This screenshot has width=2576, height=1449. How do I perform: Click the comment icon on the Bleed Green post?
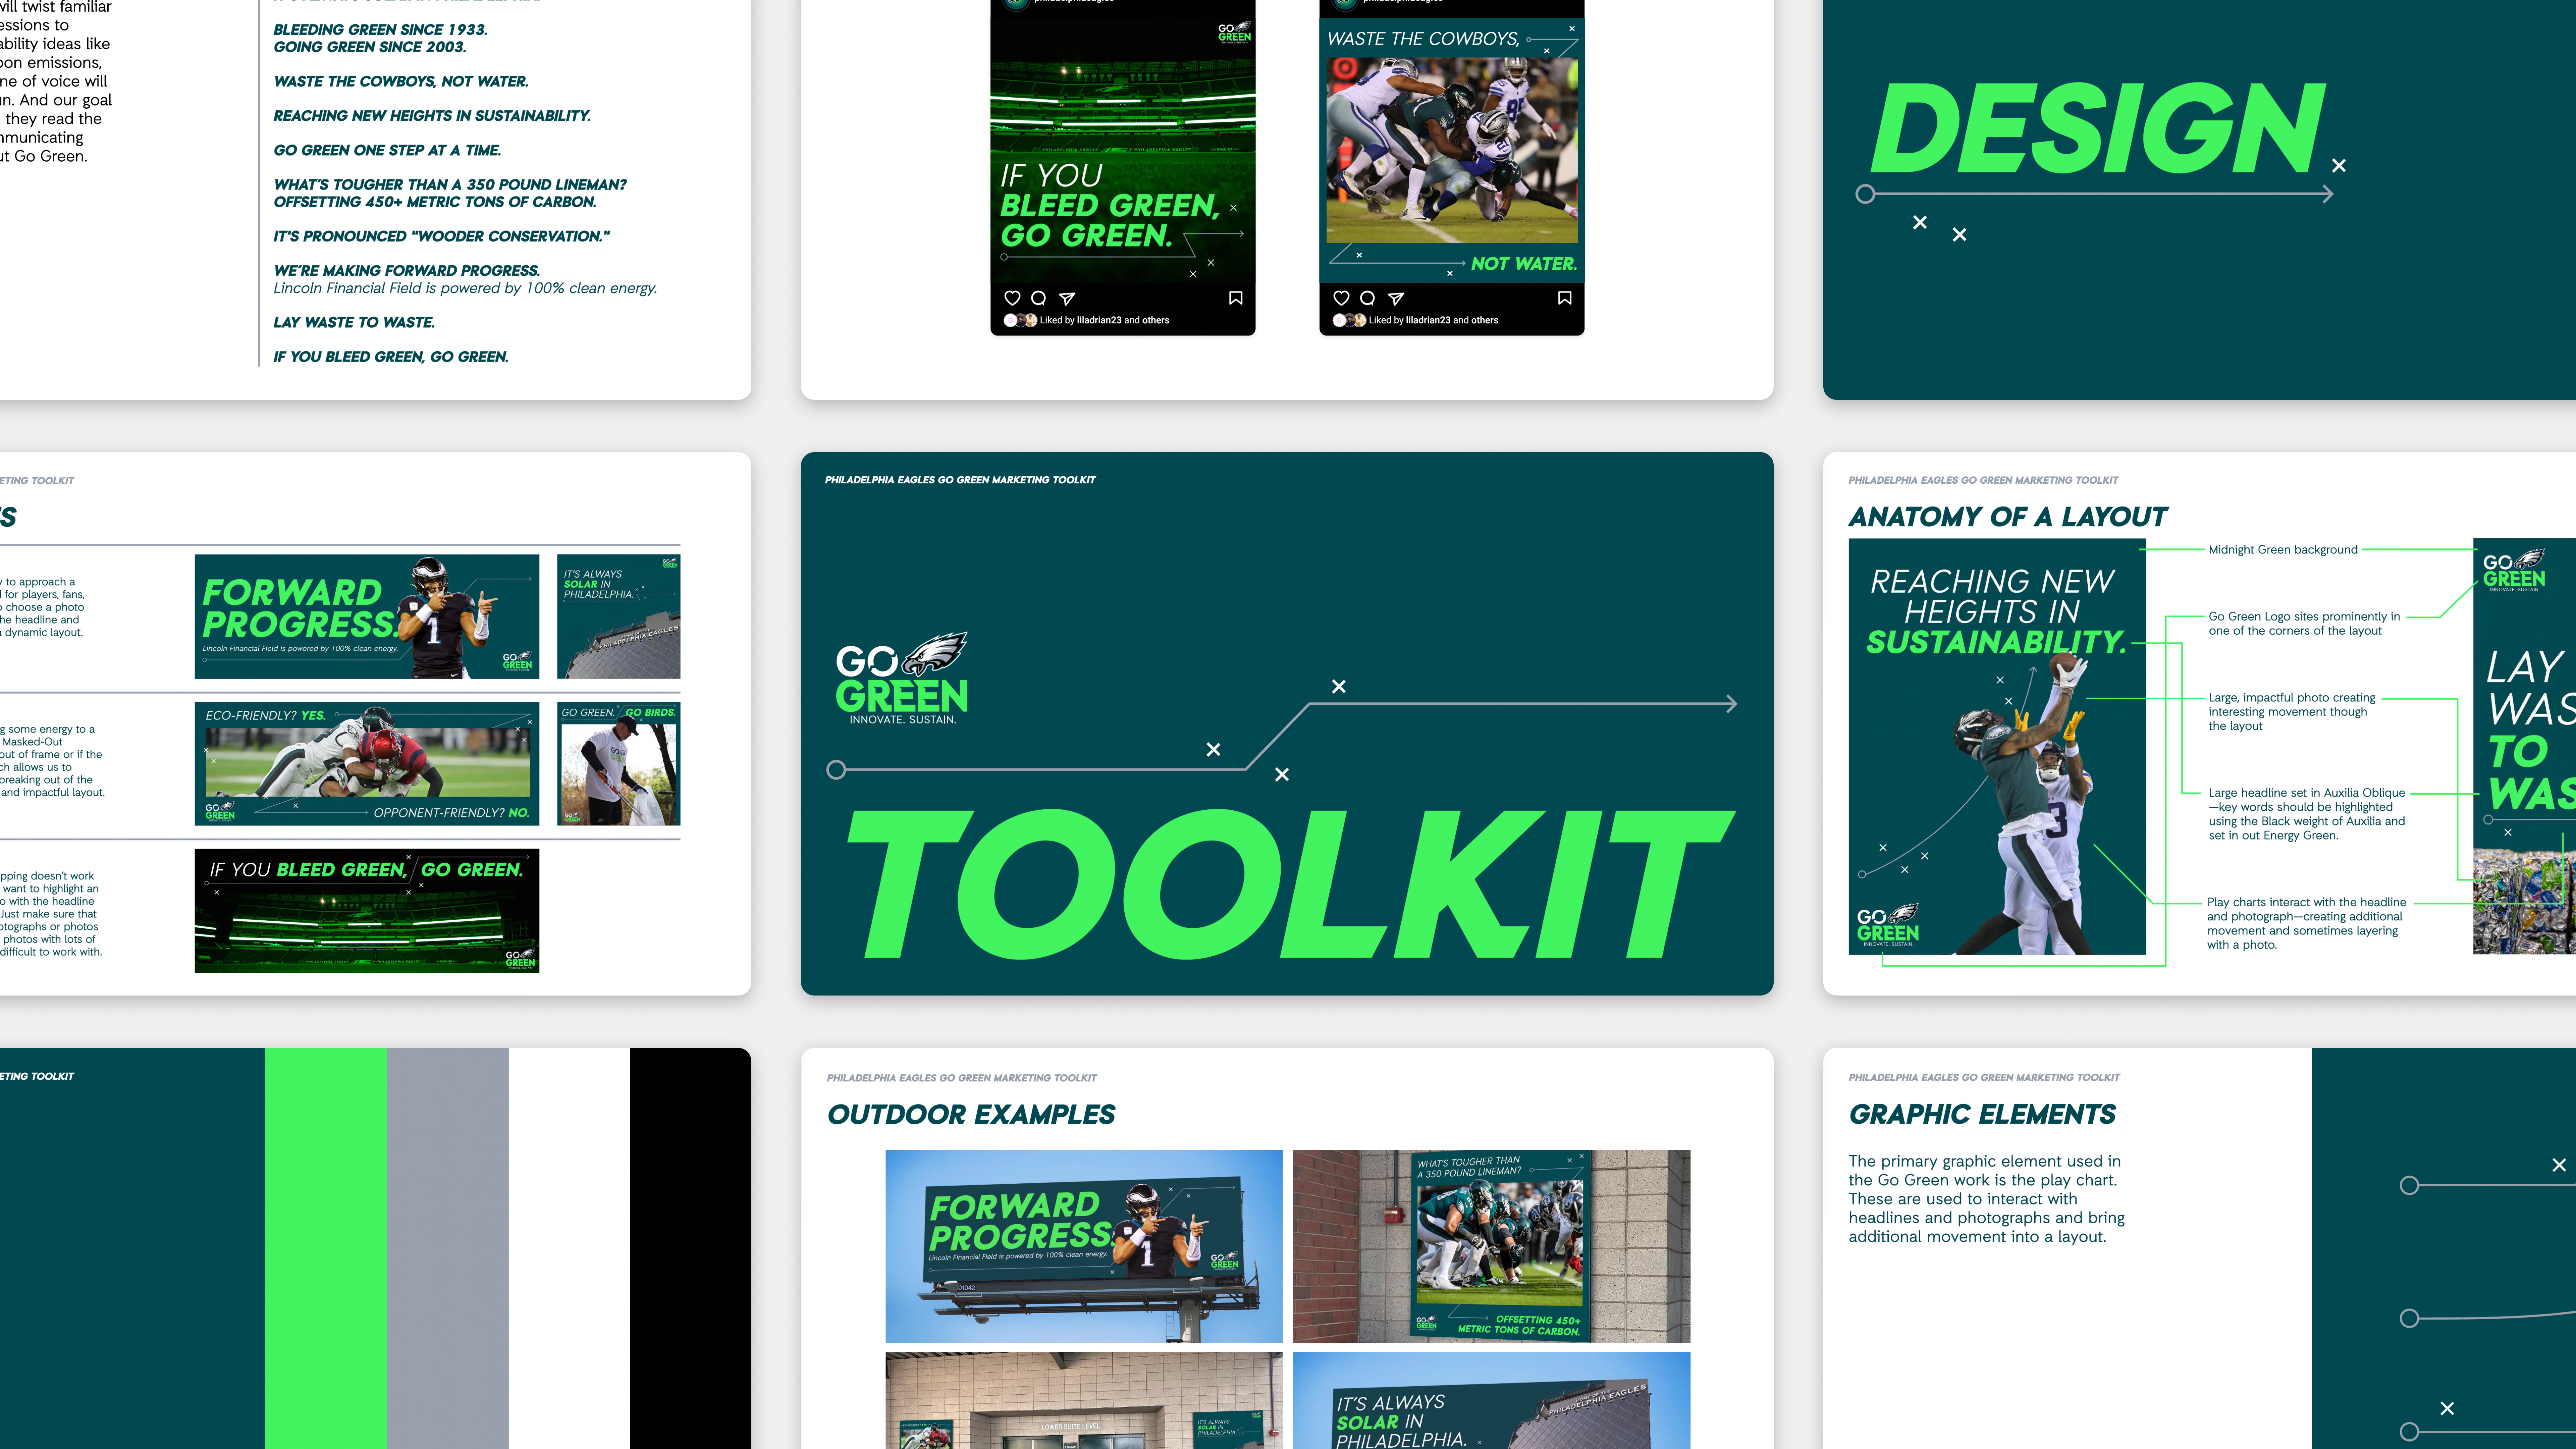click(1039, 298)
